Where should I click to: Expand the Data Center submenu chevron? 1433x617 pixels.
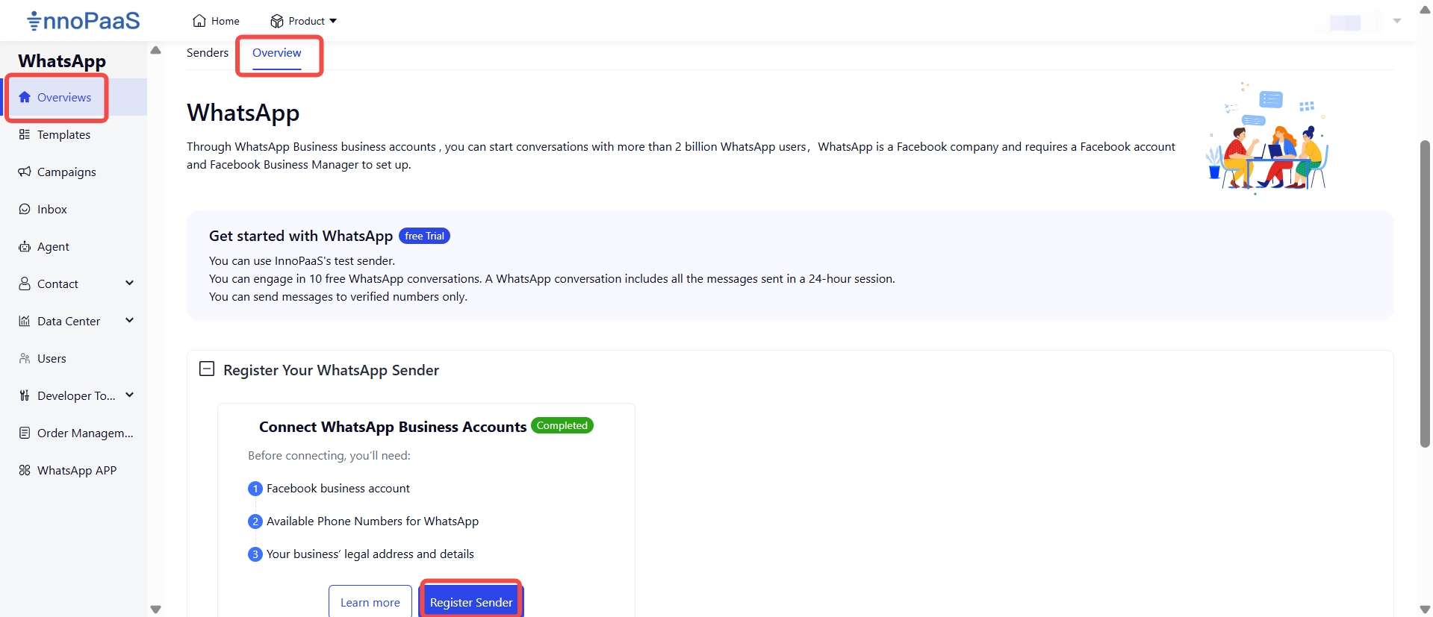[130, 320]
